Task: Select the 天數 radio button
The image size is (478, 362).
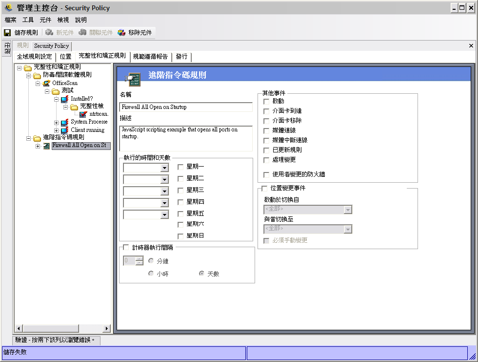Action: (201, 273)
